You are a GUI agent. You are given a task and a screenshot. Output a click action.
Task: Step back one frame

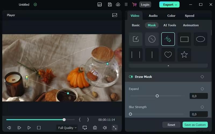tap(9, 128)
